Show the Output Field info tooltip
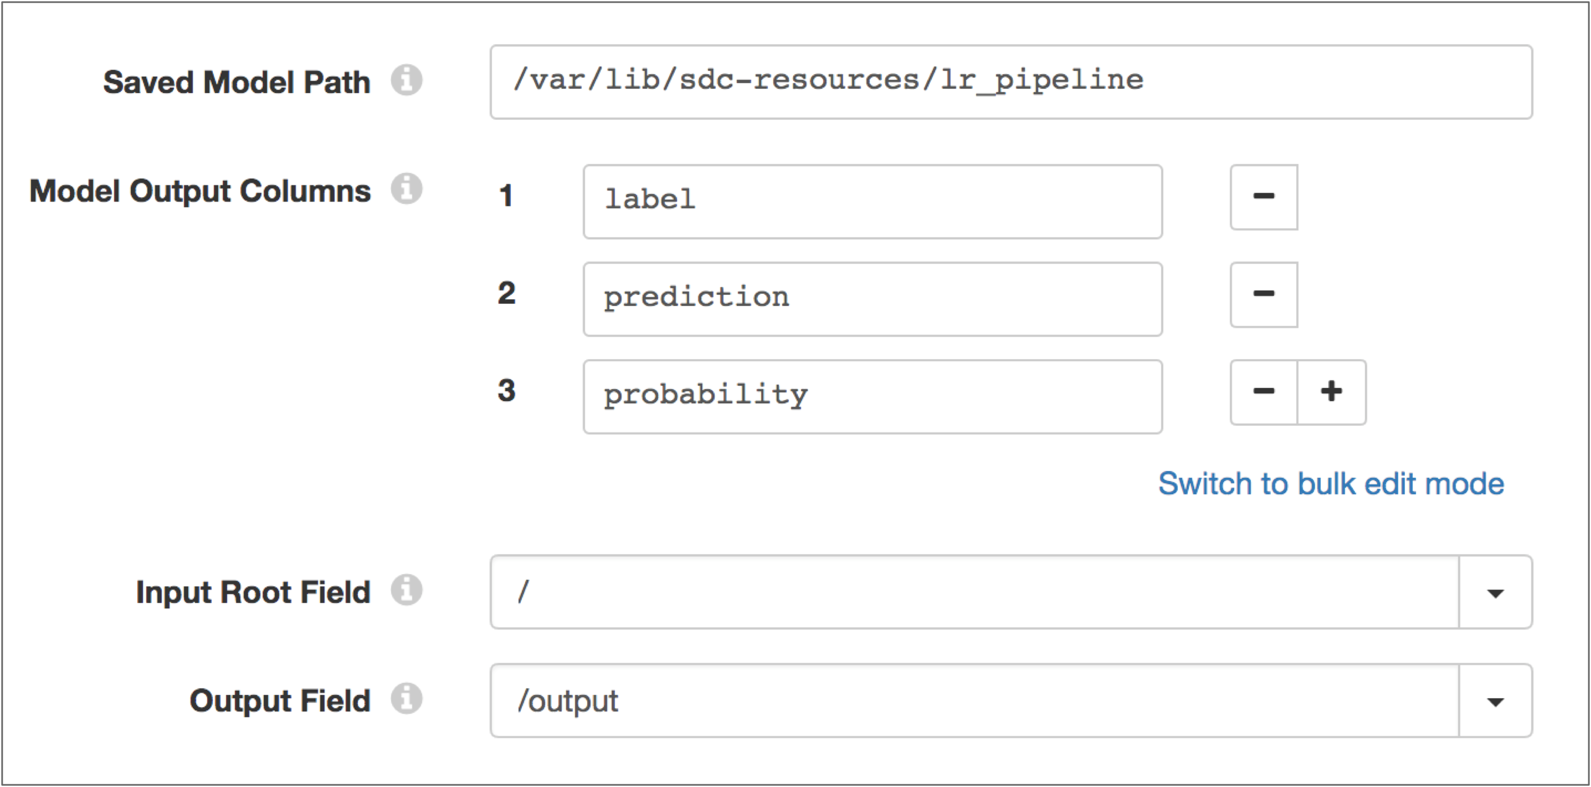Image resolution: width=1591 pixels, height=787 pixels. (406, 699)
